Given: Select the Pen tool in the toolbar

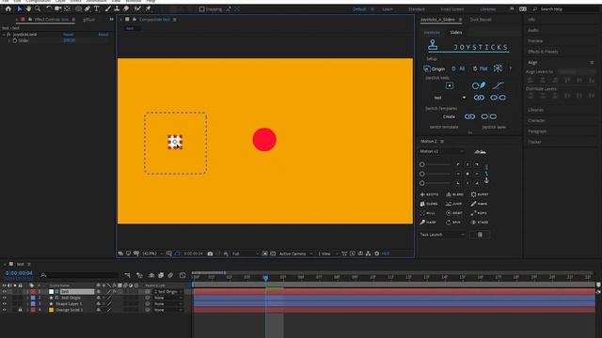Looking at the screenshot, I should tap(87, 8).
